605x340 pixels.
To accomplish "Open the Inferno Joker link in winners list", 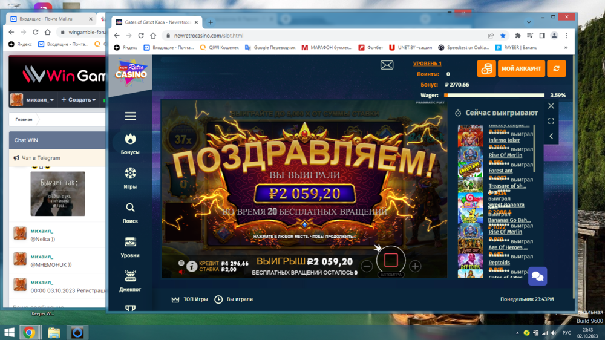I will (504, 140).
